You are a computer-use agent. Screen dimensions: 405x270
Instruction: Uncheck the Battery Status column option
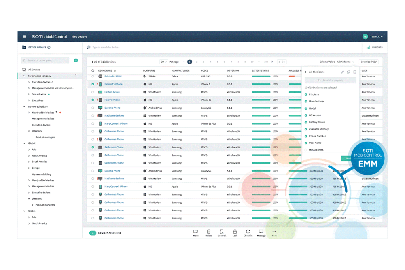306,123
